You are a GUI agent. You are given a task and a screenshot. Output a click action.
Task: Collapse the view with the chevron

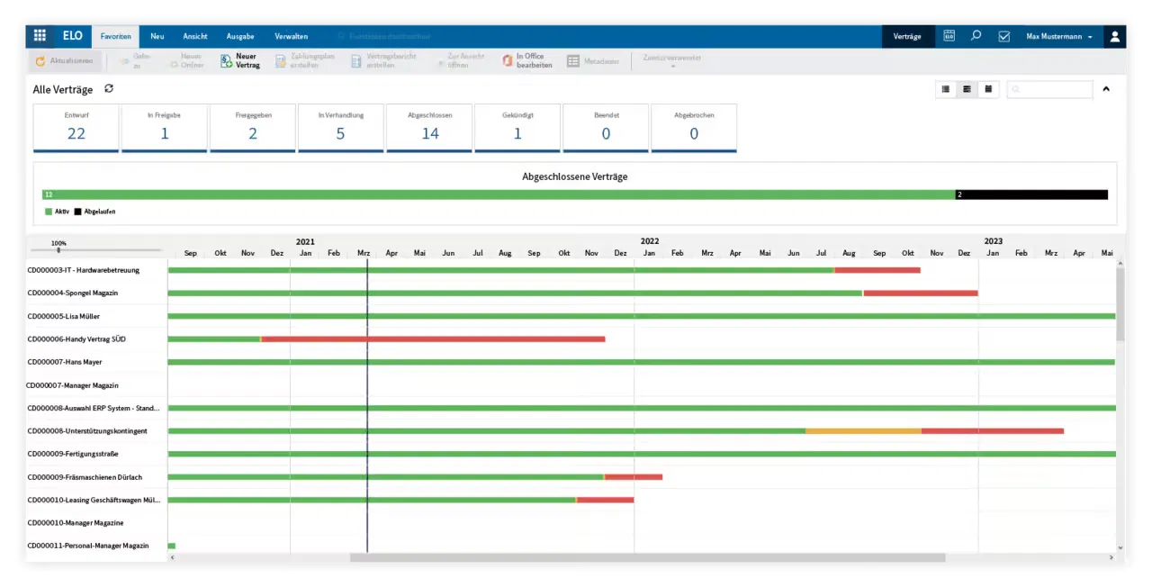[x=1106, y=89]
